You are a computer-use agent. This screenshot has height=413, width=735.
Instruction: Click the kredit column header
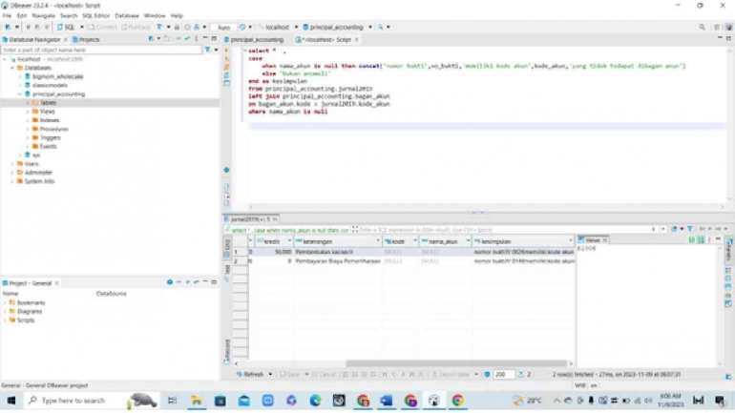[x=272, y=241]
